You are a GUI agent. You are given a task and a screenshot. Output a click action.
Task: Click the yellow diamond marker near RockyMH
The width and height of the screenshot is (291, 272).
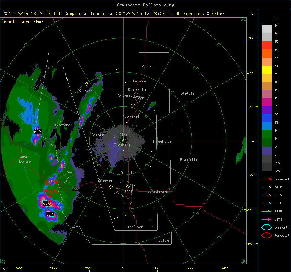pos(86,84)
